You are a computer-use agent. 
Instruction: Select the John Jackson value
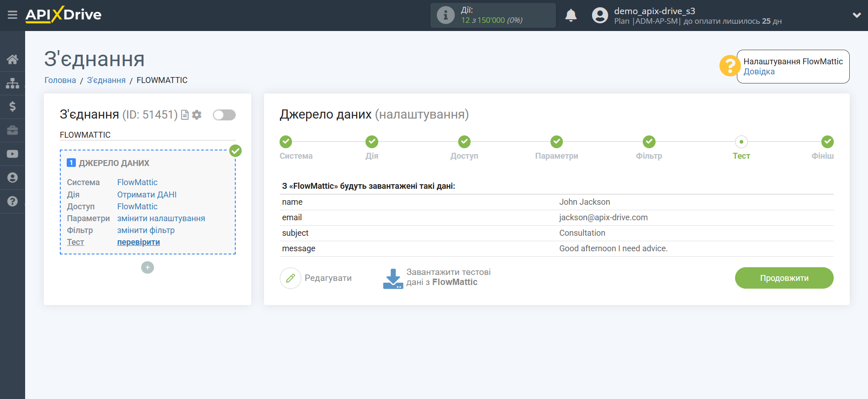584,202
